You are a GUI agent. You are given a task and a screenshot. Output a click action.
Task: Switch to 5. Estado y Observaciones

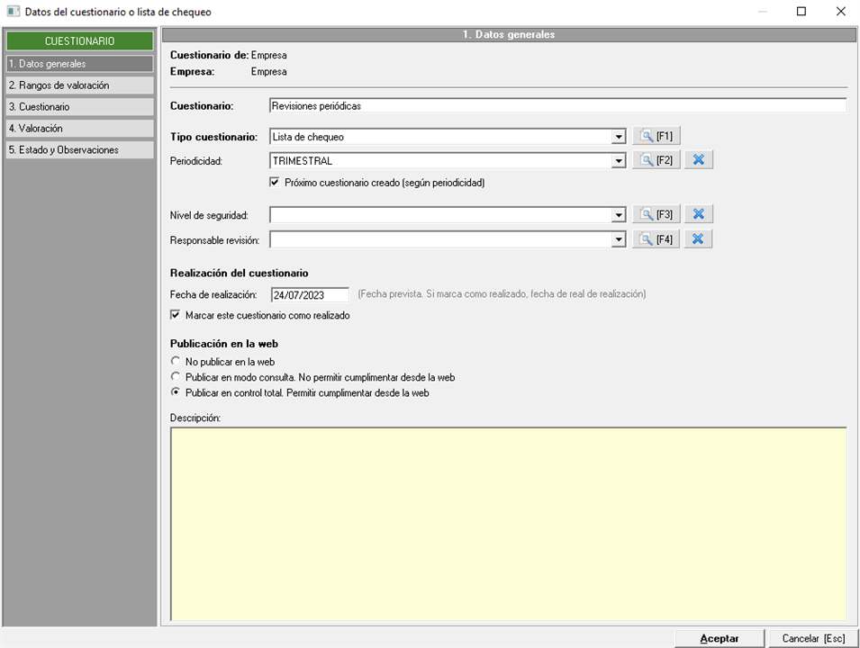(x=78, y=150)
